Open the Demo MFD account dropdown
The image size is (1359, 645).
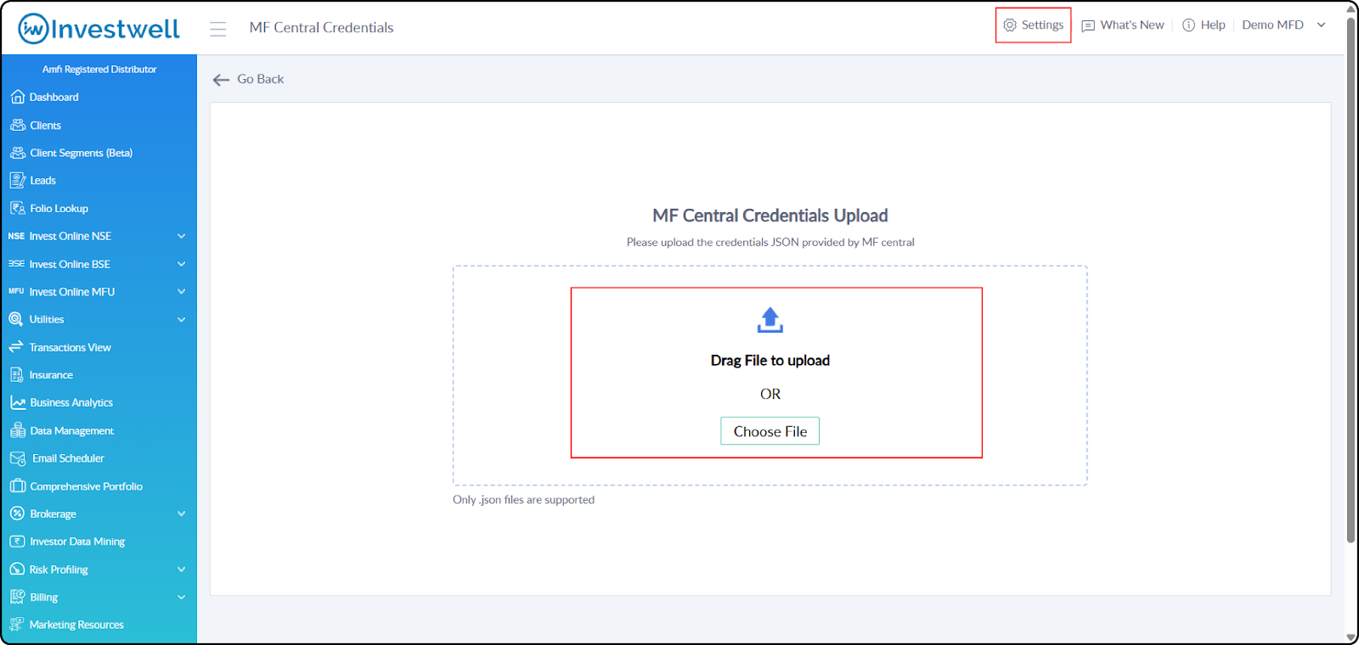1283,25
